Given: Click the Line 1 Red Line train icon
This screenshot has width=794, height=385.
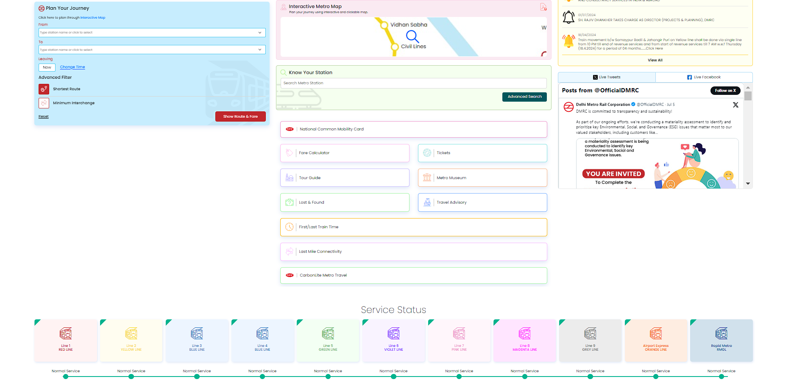Looking at the screenshot, I should tap(66, 334).
